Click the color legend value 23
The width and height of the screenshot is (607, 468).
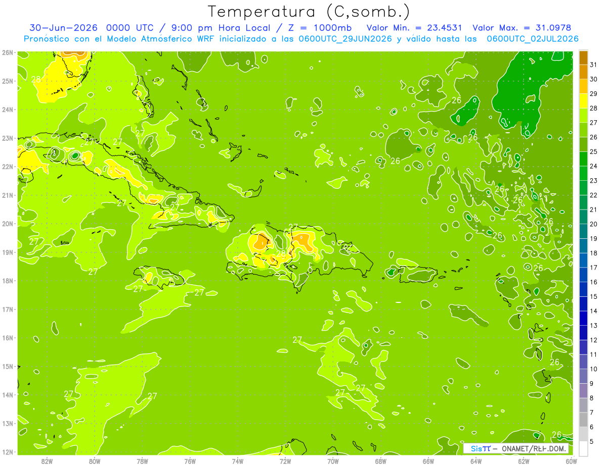[x=593, y=181]
